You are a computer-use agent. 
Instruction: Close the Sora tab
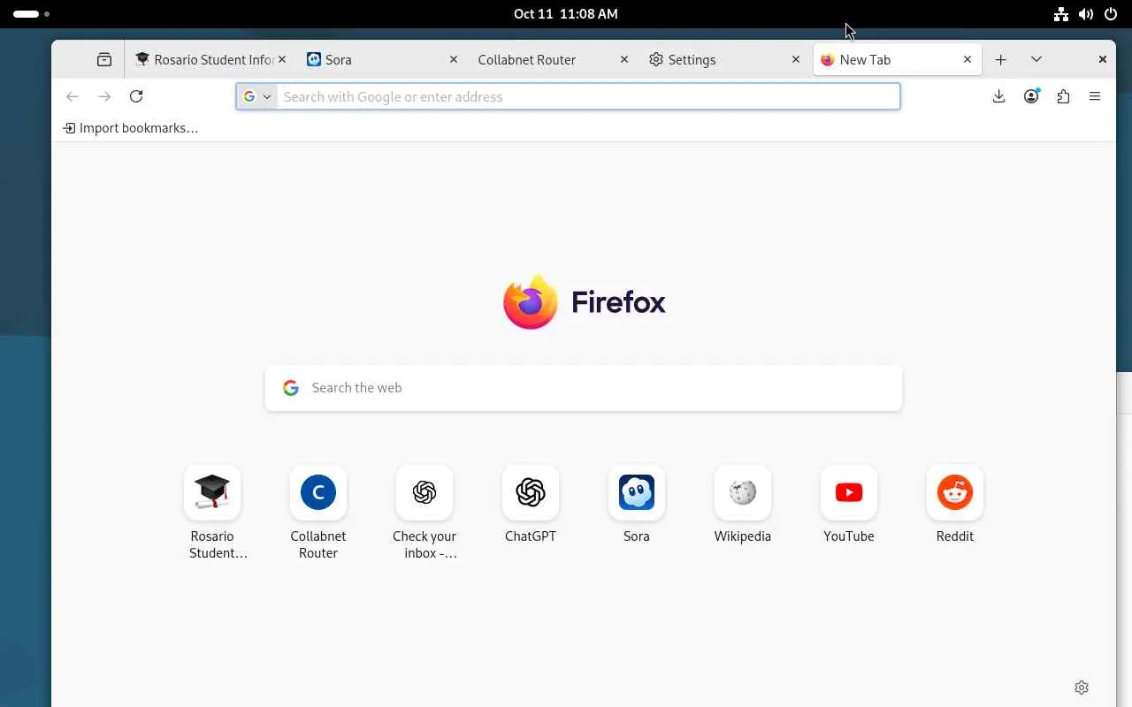click(454, 59)
